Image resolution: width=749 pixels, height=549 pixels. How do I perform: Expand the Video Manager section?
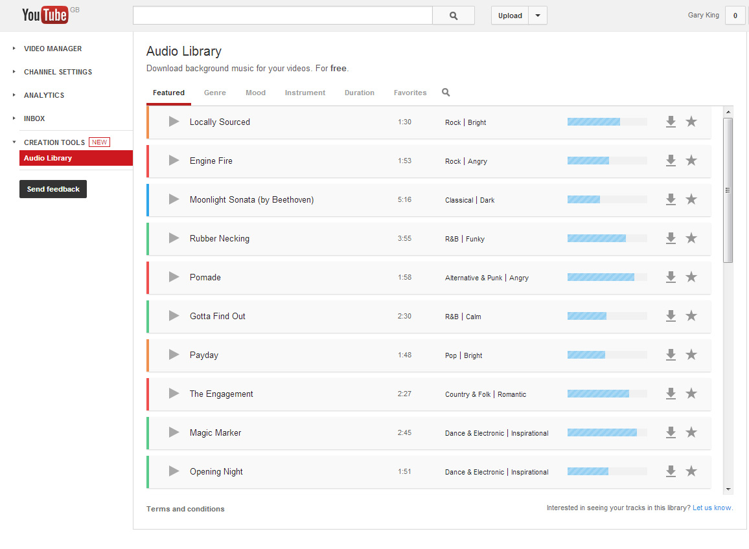pos(52,49)
